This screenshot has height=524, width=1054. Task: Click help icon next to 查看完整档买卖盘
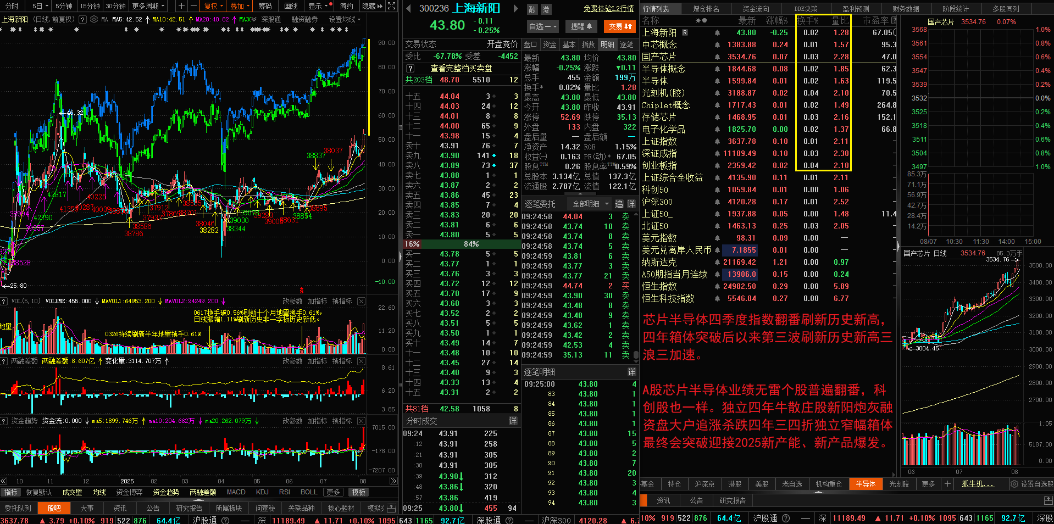tap(410, 69)
